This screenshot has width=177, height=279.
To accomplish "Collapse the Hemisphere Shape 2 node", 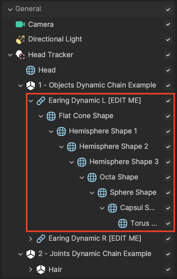I will [x=61, y=147].
